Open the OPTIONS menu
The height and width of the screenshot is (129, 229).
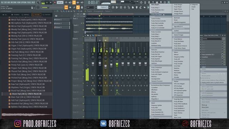pos(24,3)
